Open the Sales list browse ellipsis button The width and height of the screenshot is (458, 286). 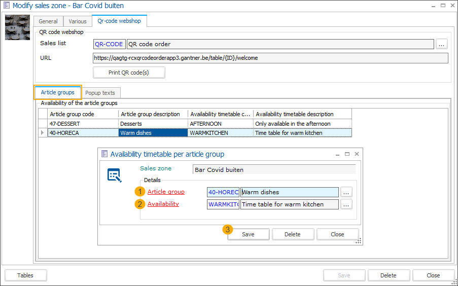[442, 44]
